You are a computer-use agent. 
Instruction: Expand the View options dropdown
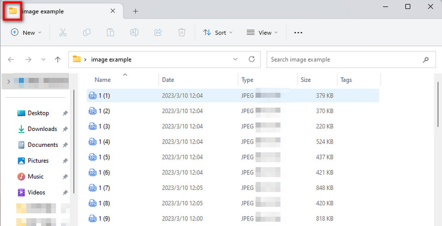(x=262, y=33)
